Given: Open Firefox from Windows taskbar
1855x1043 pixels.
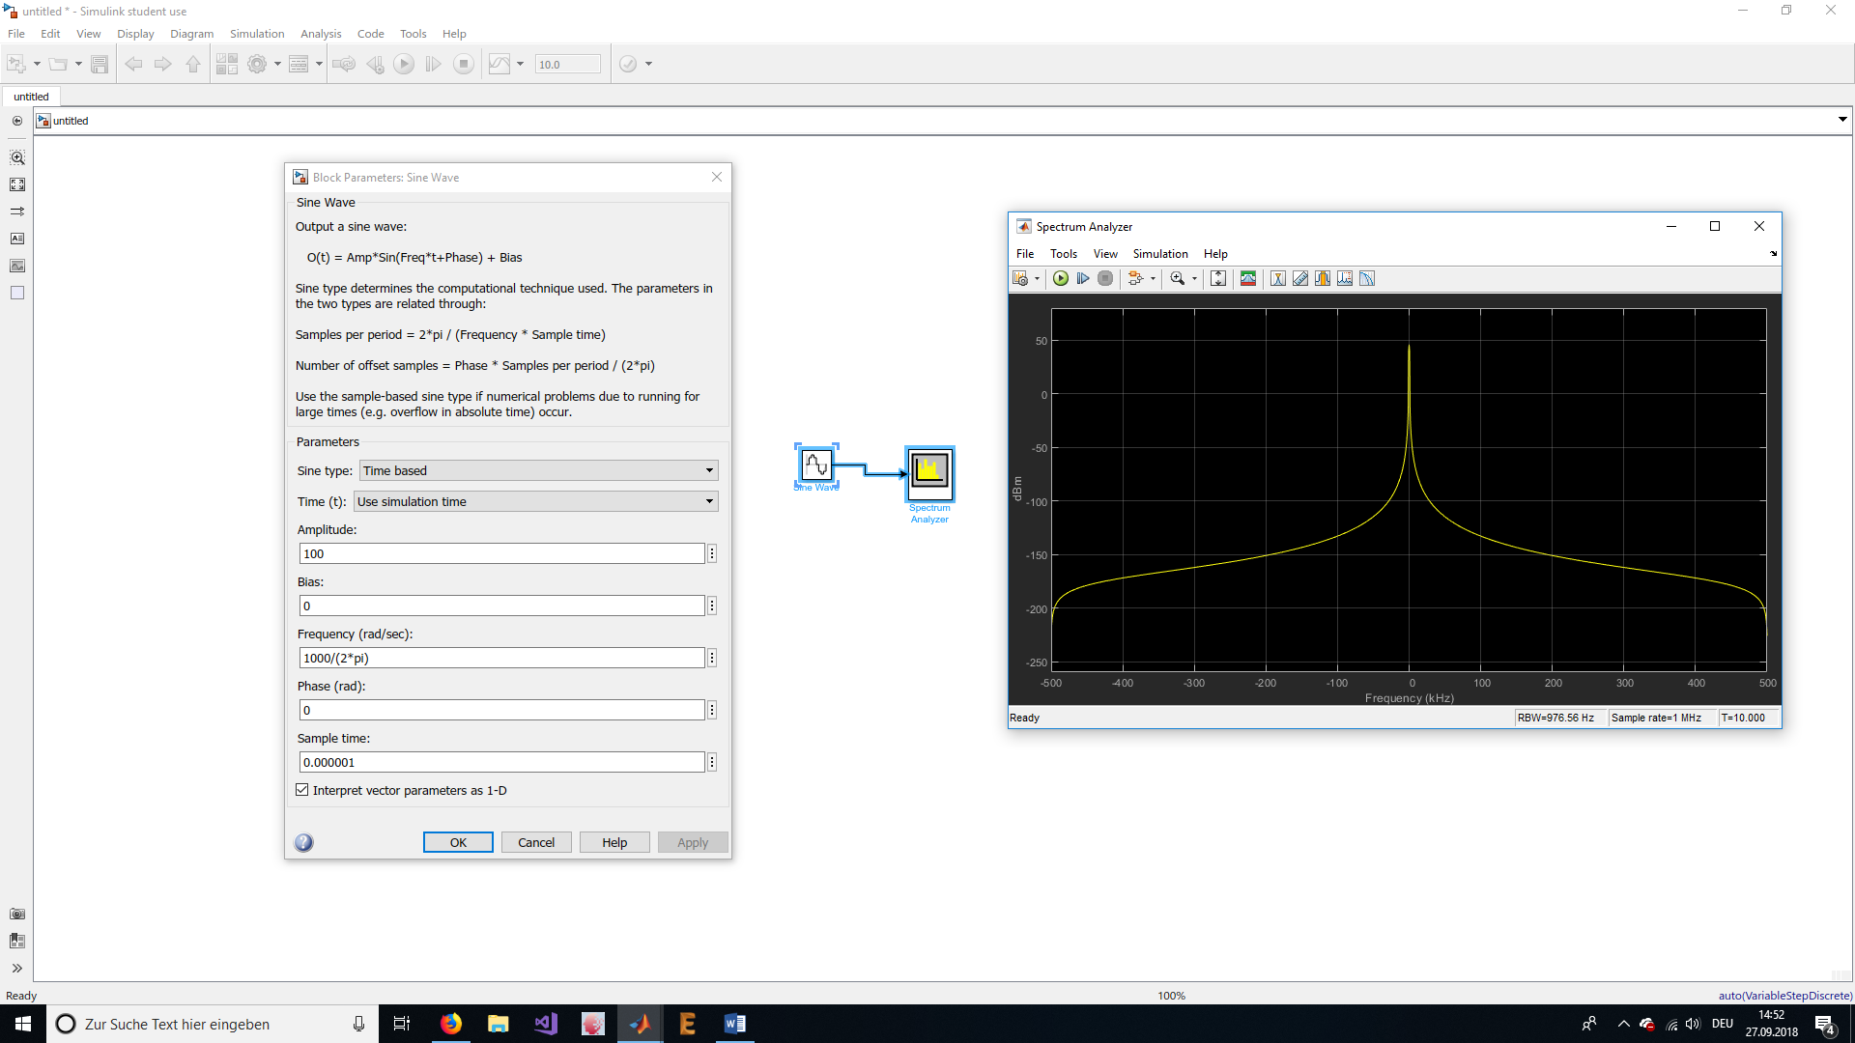Looking at the screenshot, I should point(451,1024).
